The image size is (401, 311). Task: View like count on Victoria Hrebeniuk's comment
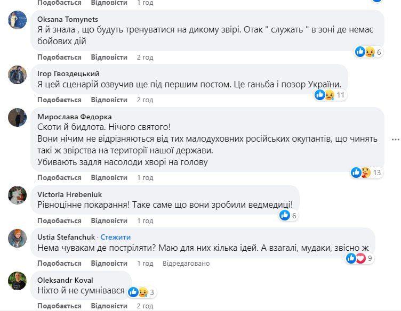point(288,215)
